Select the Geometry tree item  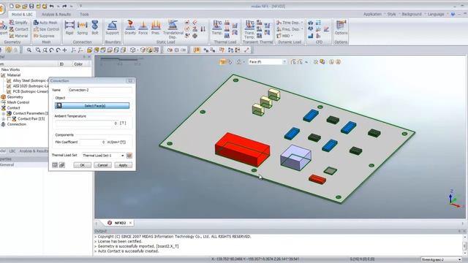[x=15, y=97]
